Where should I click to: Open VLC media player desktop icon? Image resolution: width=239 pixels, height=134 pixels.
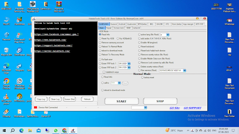click(6, 99)
